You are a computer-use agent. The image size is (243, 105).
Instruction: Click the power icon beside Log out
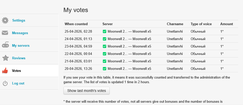pyautogui.click(x=5, y=83)
